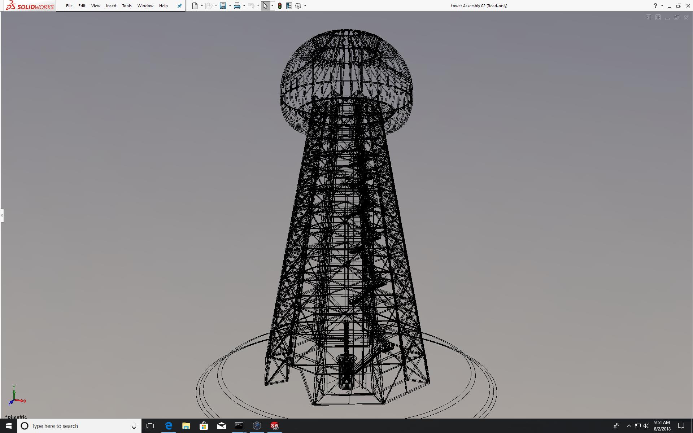Click the Rebuild traffic light icon
Screen dimensions: 693x433
(x=280, y=6)
